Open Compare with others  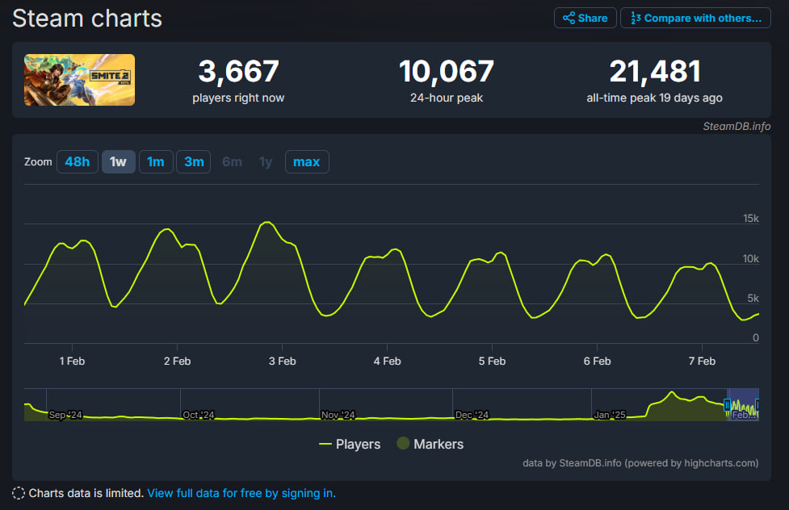click(x=695, y=18)
